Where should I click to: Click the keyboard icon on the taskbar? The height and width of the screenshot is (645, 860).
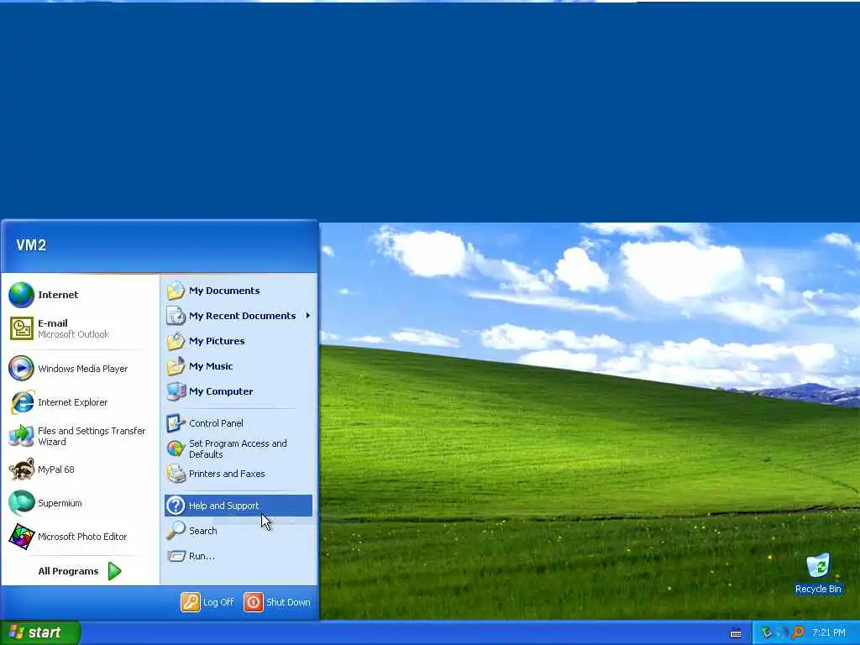coord(736,633)
